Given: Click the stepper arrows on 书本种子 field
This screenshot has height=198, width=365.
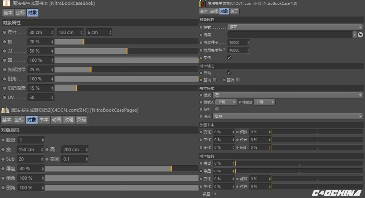Looking at the screenshot, I should [248, 43].
